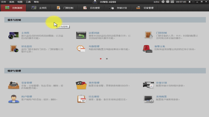Open 日志搜索 calendar clipboard icon
Image resolution: width=209 pixels, height=117 pixels.
81,99
